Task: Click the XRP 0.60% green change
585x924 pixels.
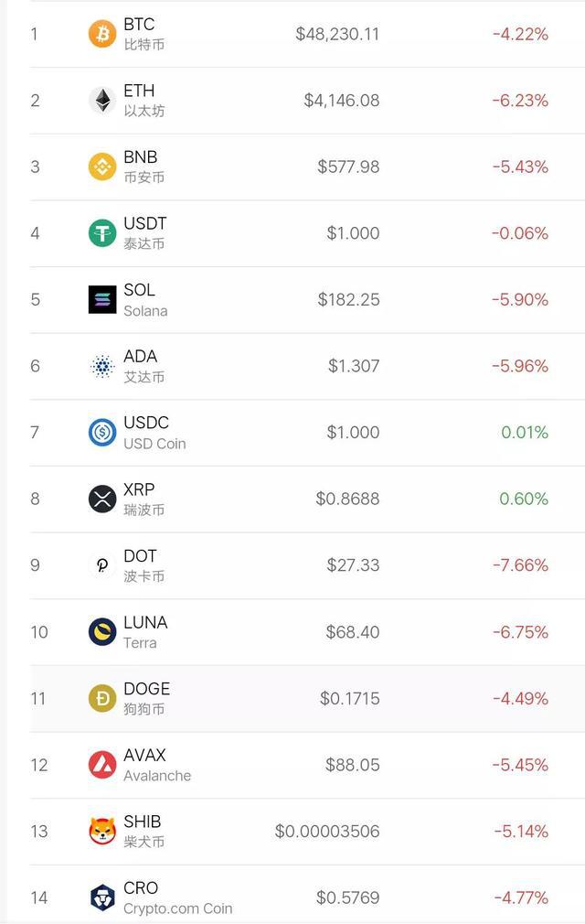Action: pos(524,500)
